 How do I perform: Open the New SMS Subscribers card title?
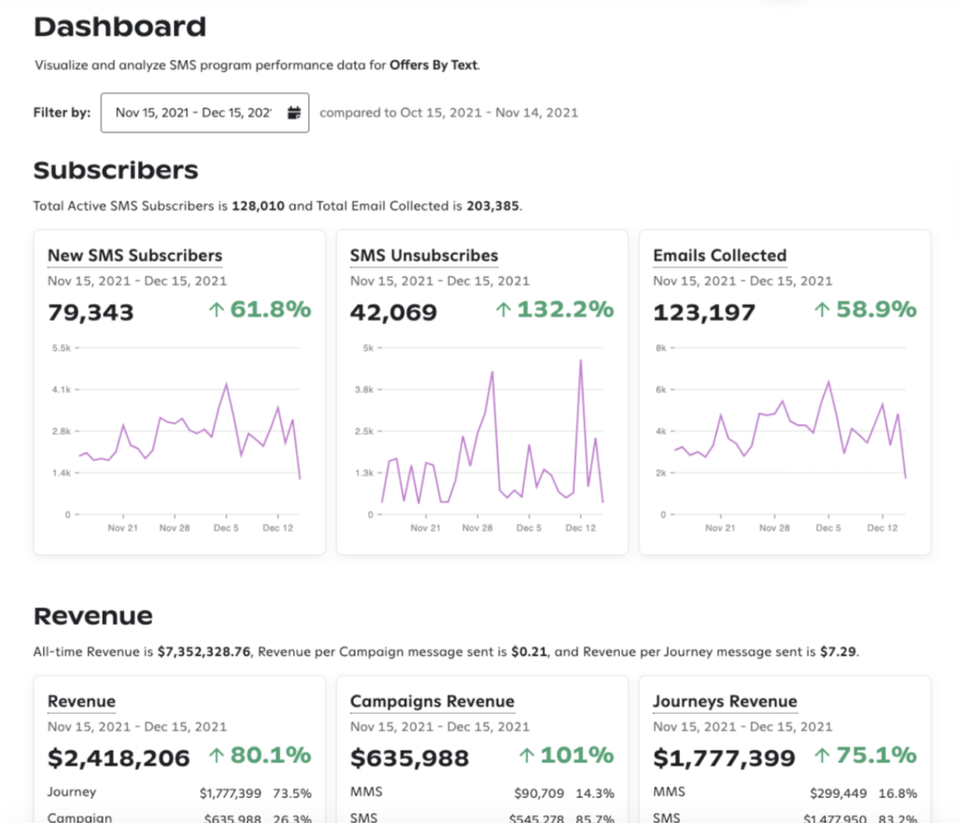click(134, 256)
